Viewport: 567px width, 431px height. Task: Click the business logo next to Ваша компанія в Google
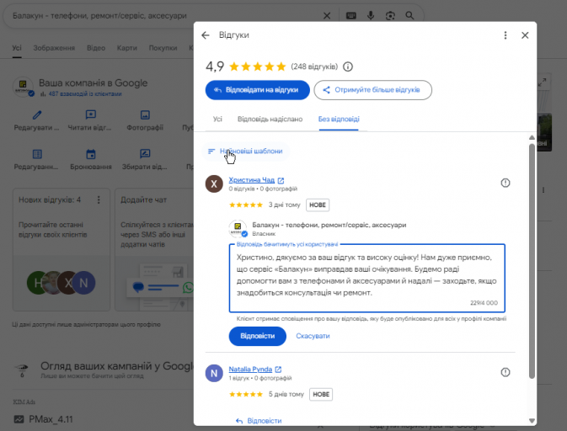click(23, 86)
